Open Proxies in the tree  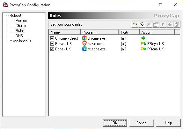(x=21, y=21)
